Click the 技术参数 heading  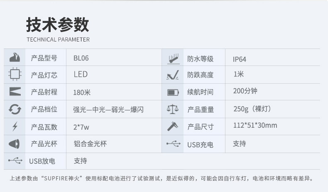(57, 25)
